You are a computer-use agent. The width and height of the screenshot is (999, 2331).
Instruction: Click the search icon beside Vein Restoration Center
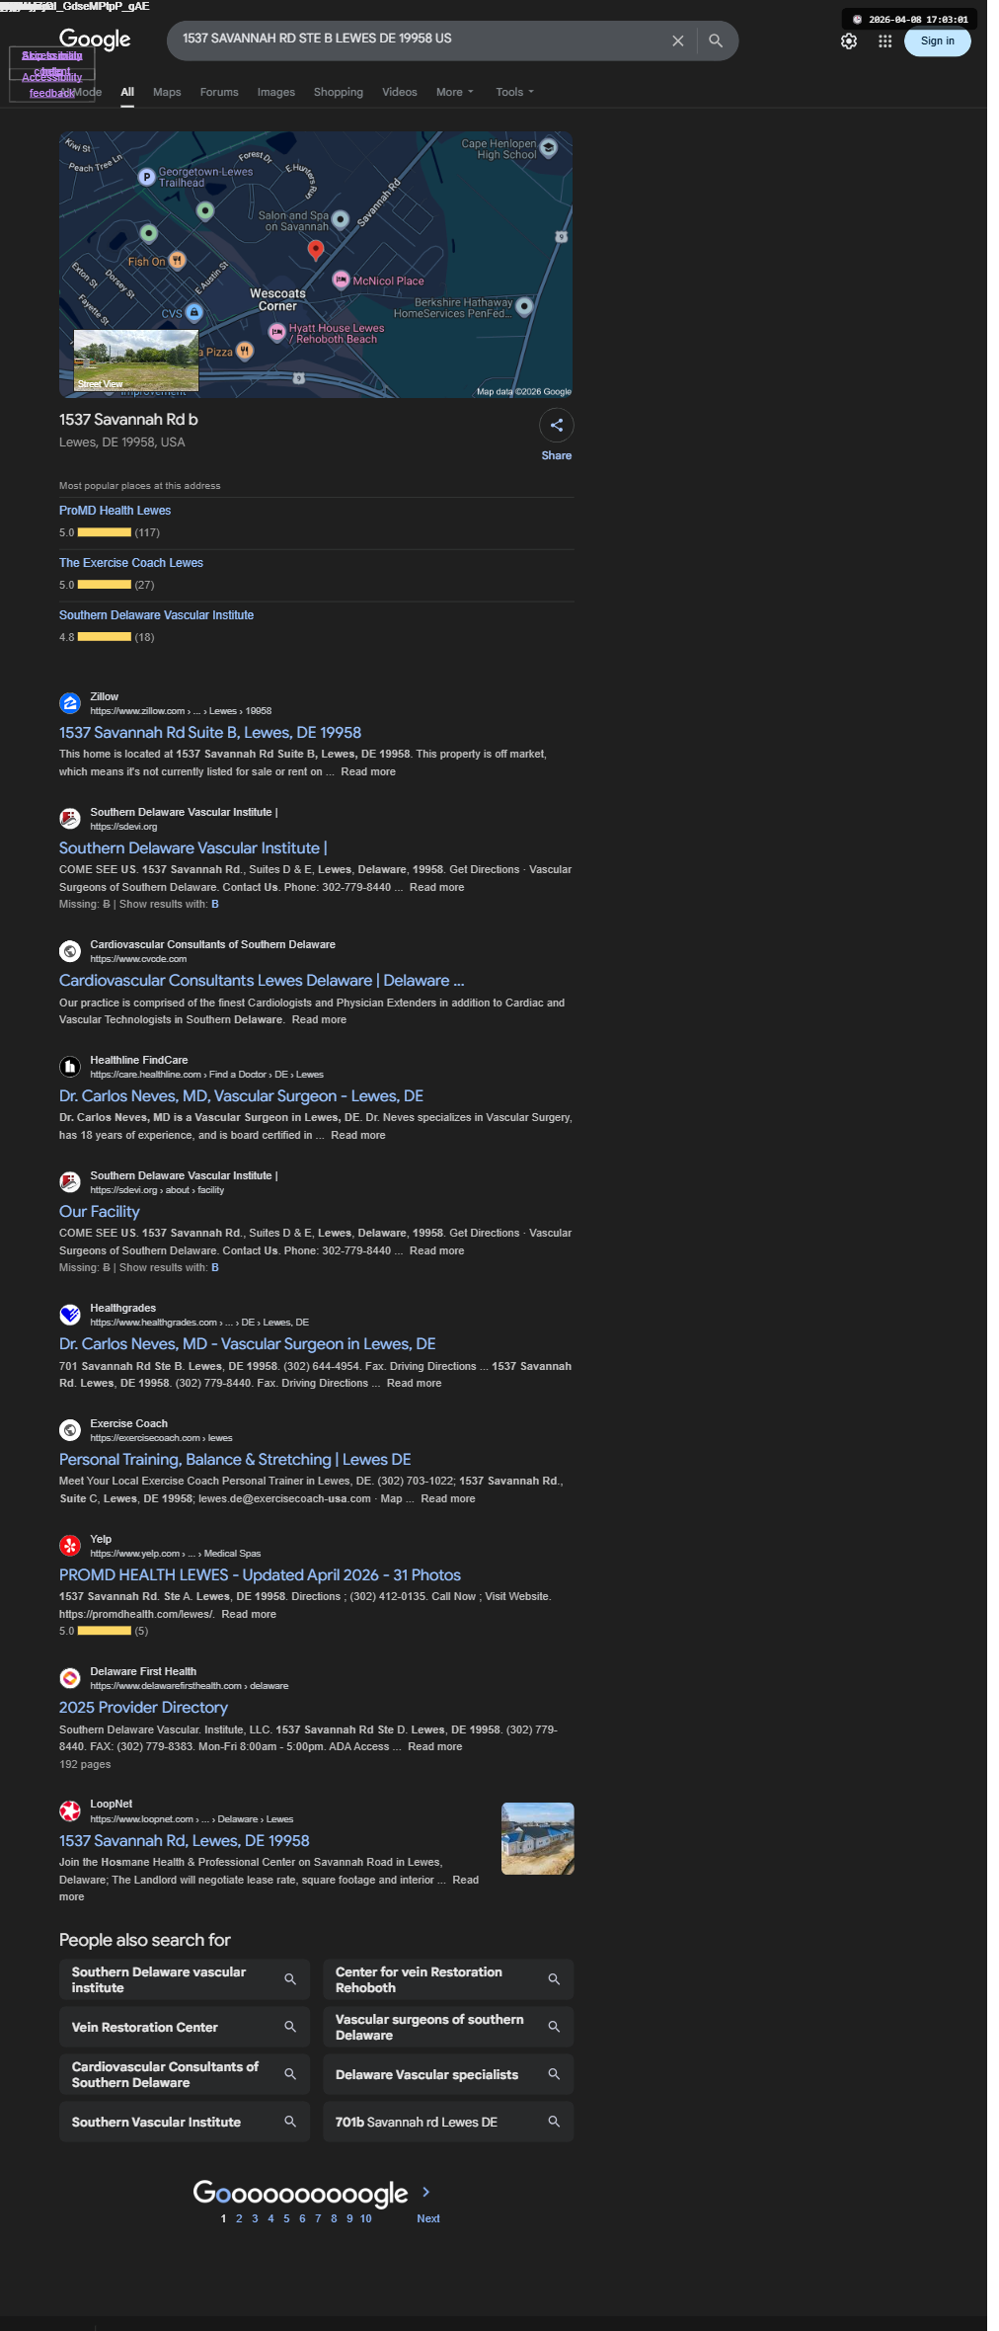pyautogui.click(x=290, y=2027)
